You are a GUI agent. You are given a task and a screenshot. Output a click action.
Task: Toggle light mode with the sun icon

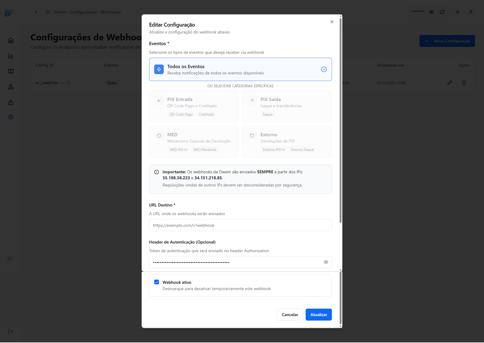(457, 12)
